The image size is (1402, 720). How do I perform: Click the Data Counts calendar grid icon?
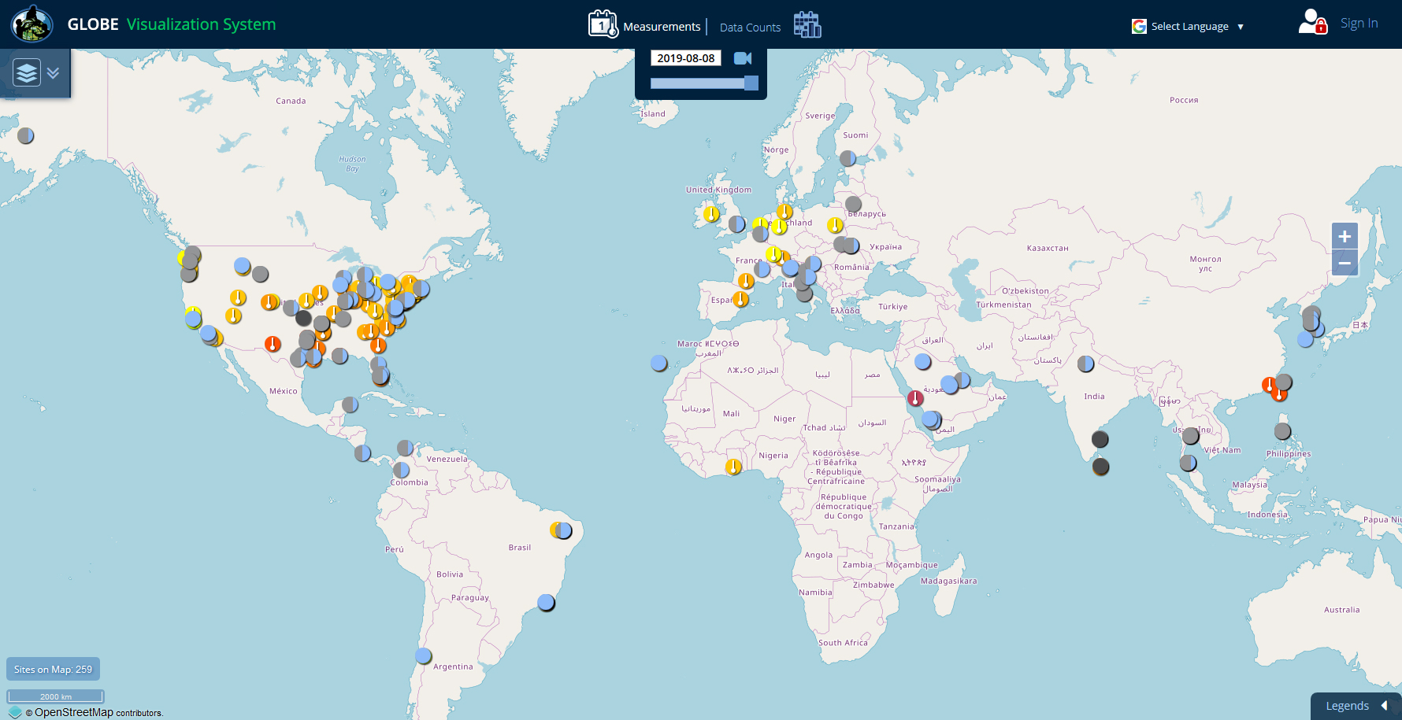pos(807,24)
